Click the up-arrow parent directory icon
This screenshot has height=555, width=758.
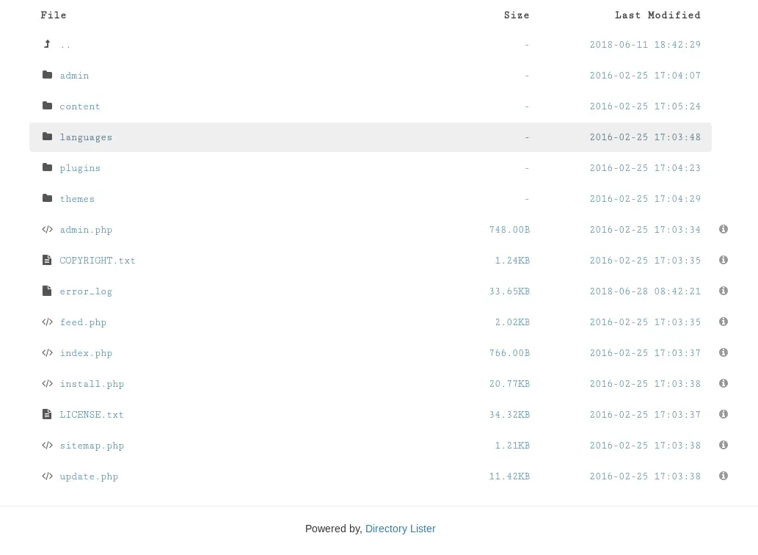47,45
